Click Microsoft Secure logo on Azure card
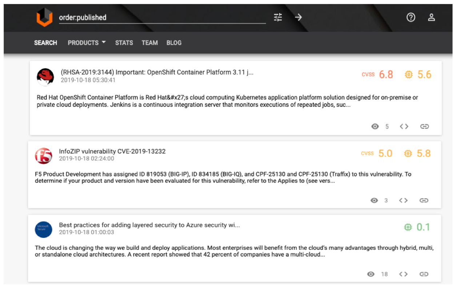 click(44, 229)
